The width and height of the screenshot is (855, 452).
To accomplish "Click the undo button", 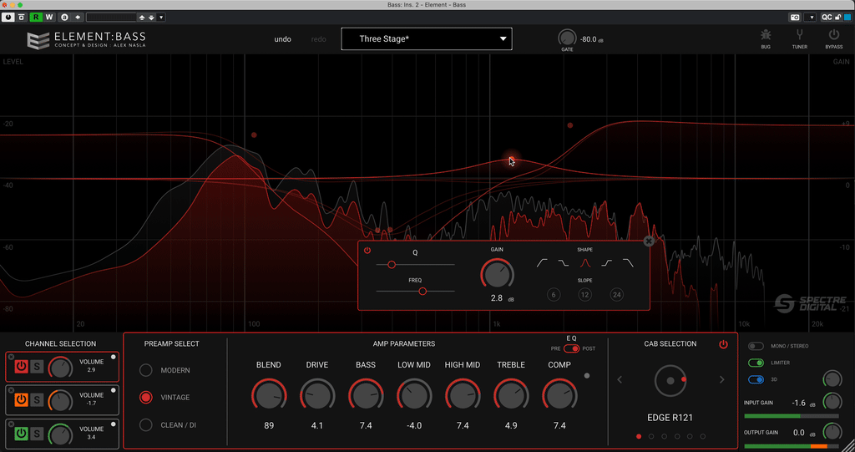I will [282, 39].
